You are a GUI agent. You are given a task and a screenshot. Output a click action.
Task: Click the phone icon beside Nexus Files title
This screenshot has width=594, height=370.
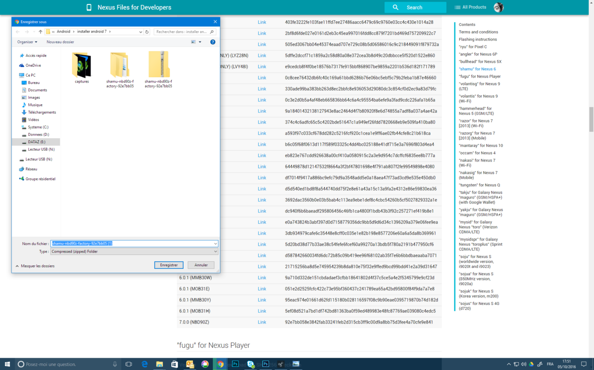pos(89,7)
